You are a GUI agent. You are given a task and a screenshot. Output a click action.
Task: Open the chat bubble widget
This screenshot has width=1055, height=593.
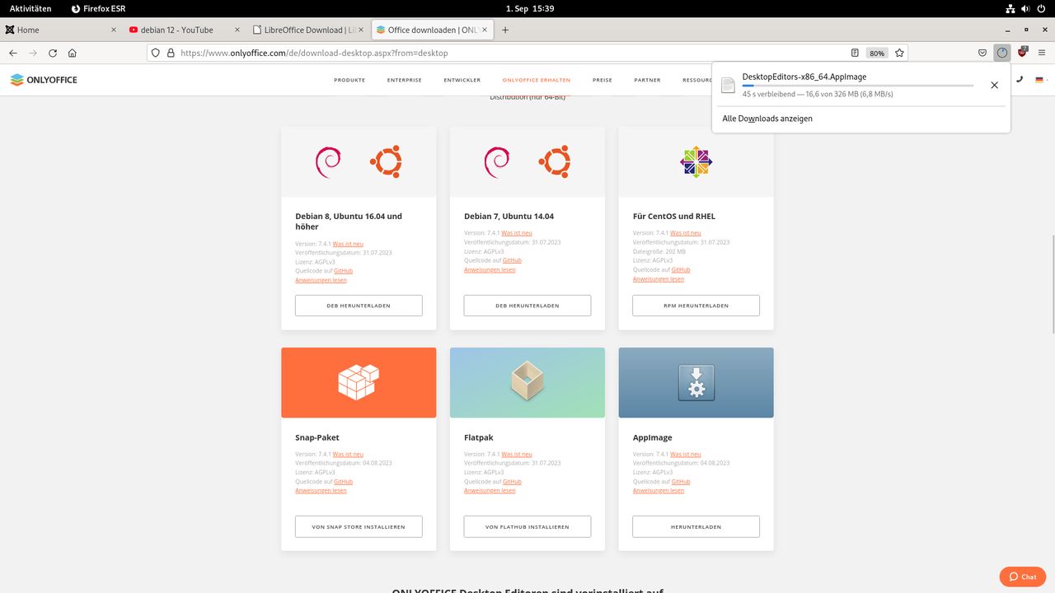(x=1022, y=577)
